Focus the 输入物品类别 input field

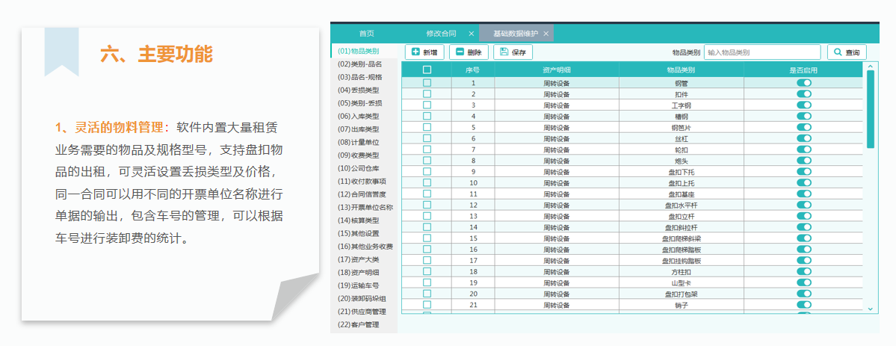(762, 52)
